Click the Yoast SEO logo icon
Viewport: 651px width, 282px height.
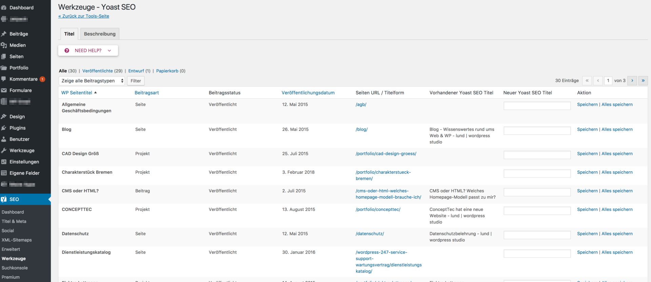click(4, 199)
